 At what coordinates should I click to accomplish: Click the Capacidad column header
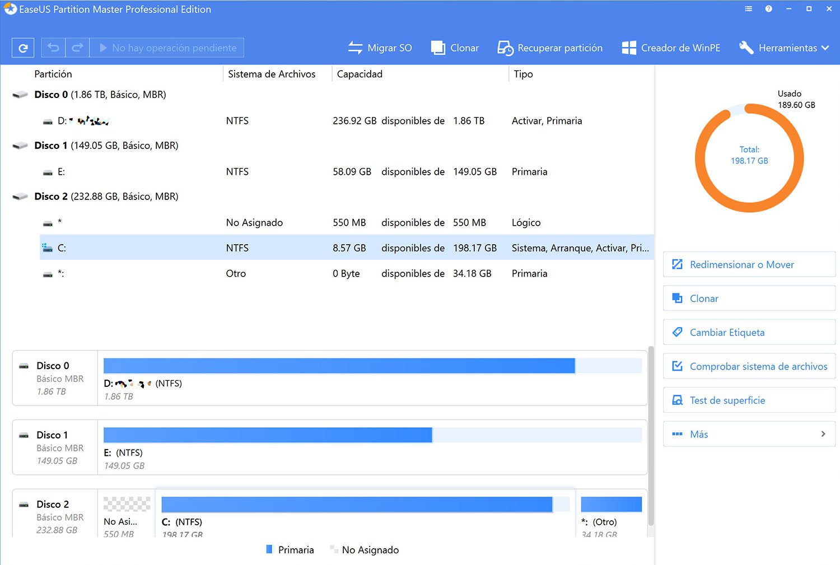(360, 74)
